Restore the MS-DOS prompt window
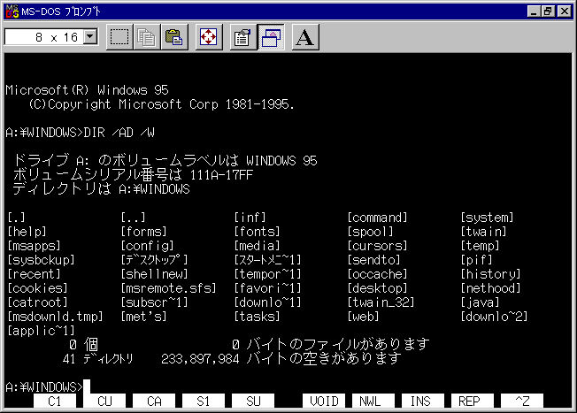 [x=548, y=11]
